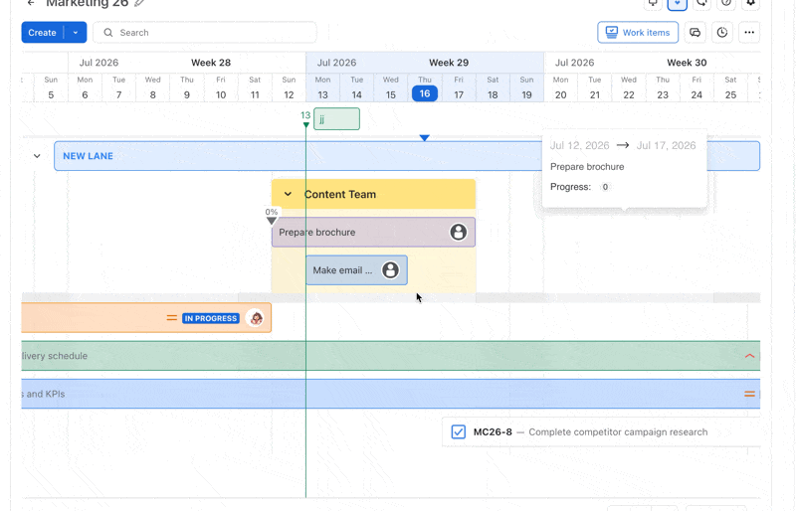Viewport: 796px width, 511px height.
Task: Click the IN PROGRESS status badge
Action: [211, 318]
